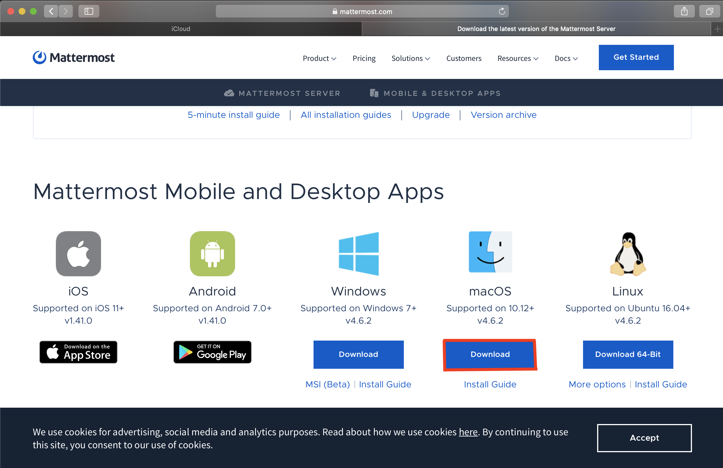Open the Version archive link

(x=503, y=115)
